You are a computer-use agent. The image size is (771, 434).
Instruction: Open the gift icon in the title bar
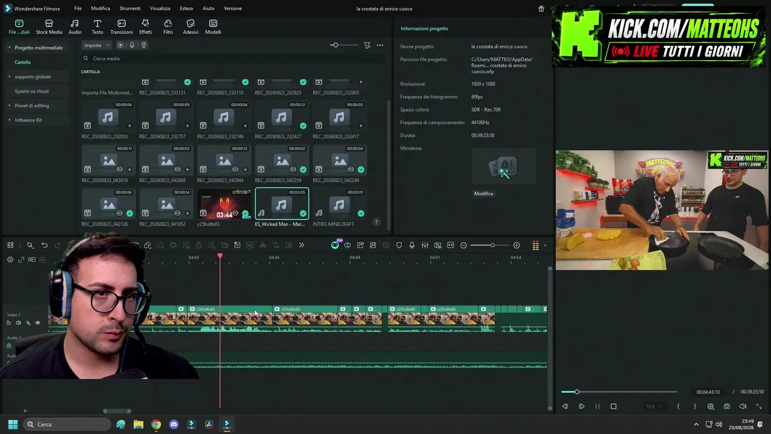coord(542,8)
